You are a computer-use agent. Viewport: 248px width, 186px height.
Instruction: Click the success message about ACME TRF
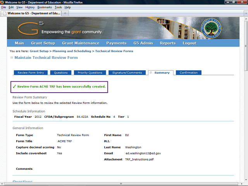tap(59, 87)
